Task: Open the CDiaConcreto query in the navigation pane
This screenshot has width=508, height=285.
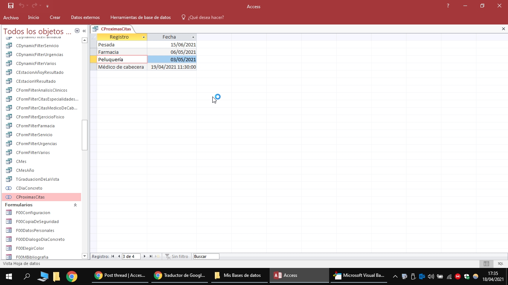Action: [x=29, y=188]
